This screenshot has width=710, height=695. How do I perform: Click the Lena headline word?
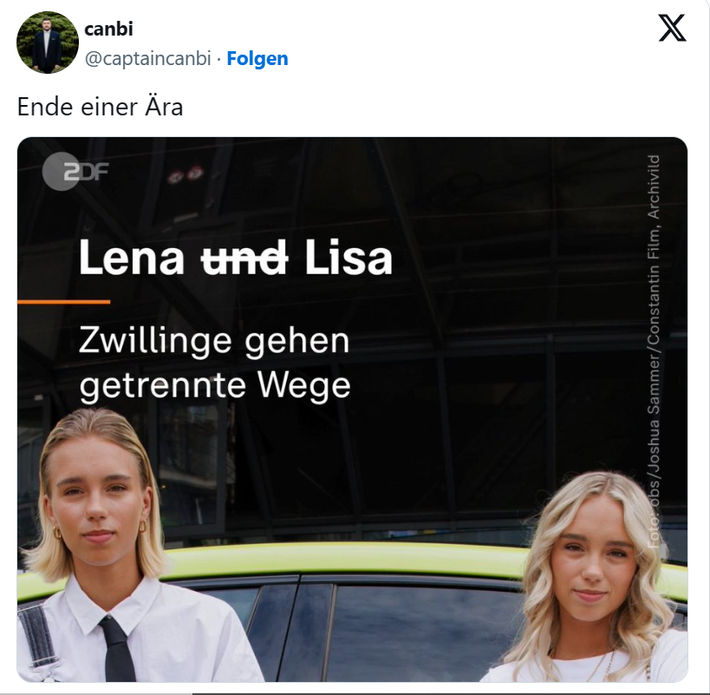click(x=132, y=259)
